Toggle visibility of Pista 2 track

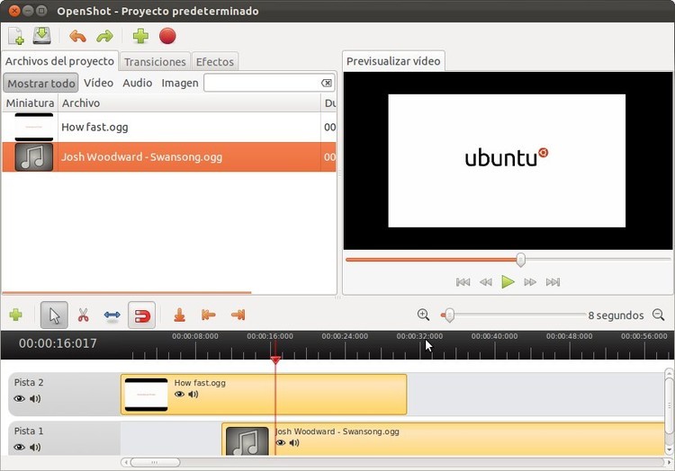[x=19, y=398]
